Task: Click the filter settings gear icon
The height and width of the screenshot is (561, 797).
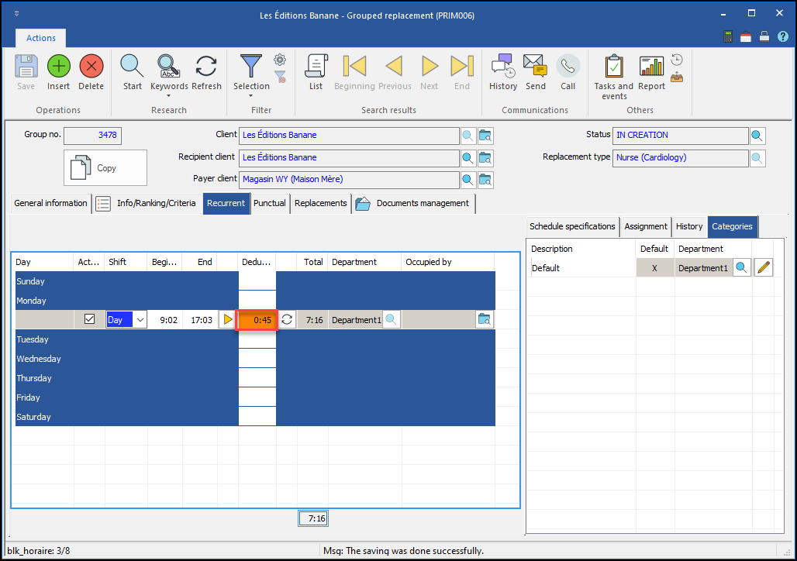Action: click(280, 60)
